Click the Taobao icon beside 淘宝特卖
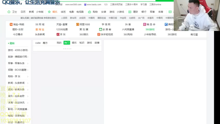The image size is (220, 124). click(x=11, y=25)
